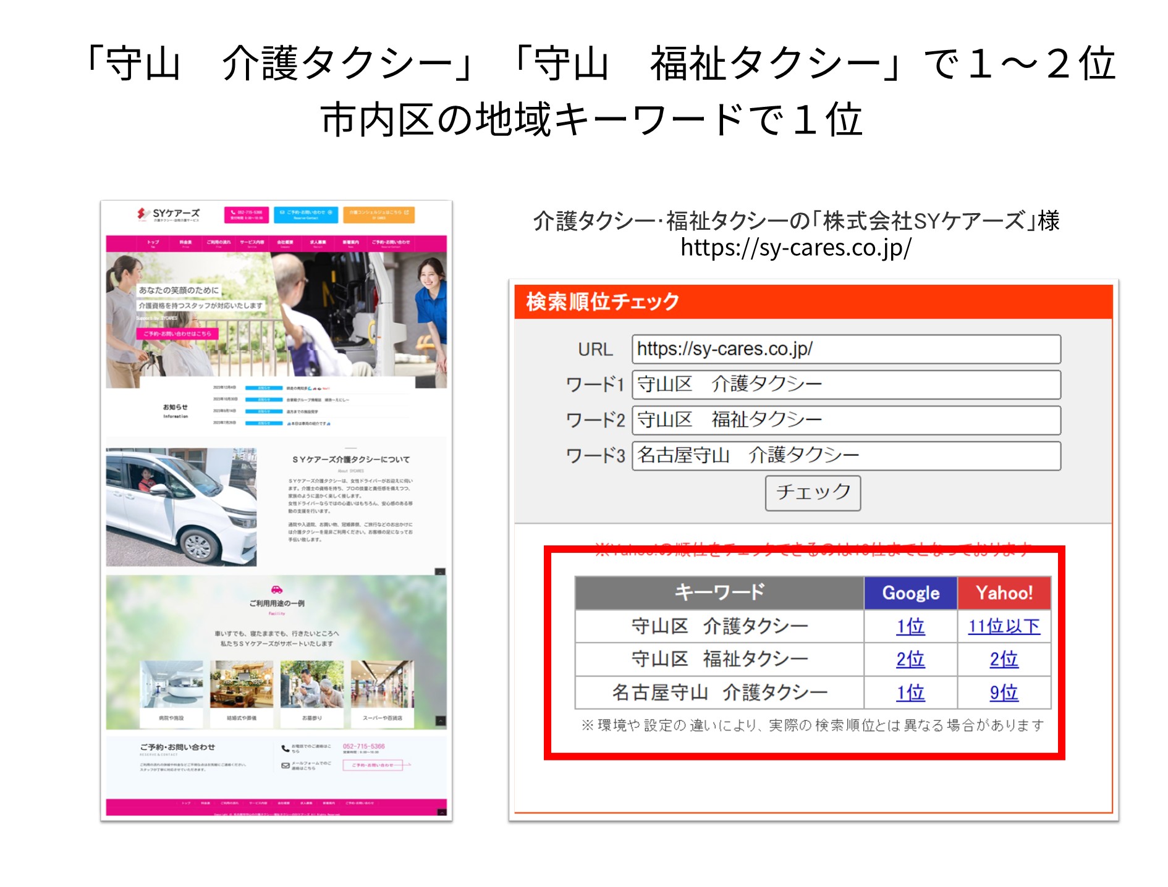
Task: Click the pink ご予約・お問い合わせはこちら hero button
Action: [x=177, y=334]
